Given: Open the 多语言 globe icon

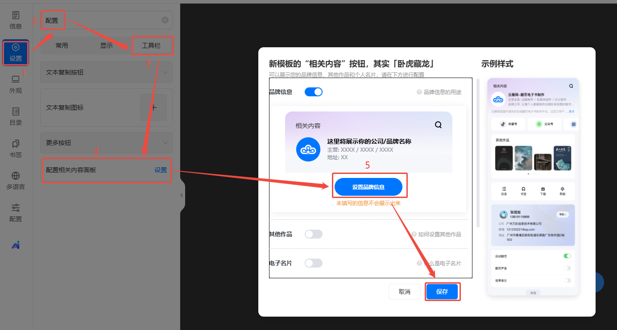Looking at the screenshot, I should (16, 181).
